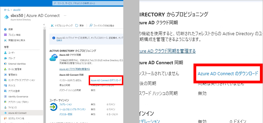
Task: Click Azure AD Connect のダウンロード in the left window
Action: (x=106, y=80)
